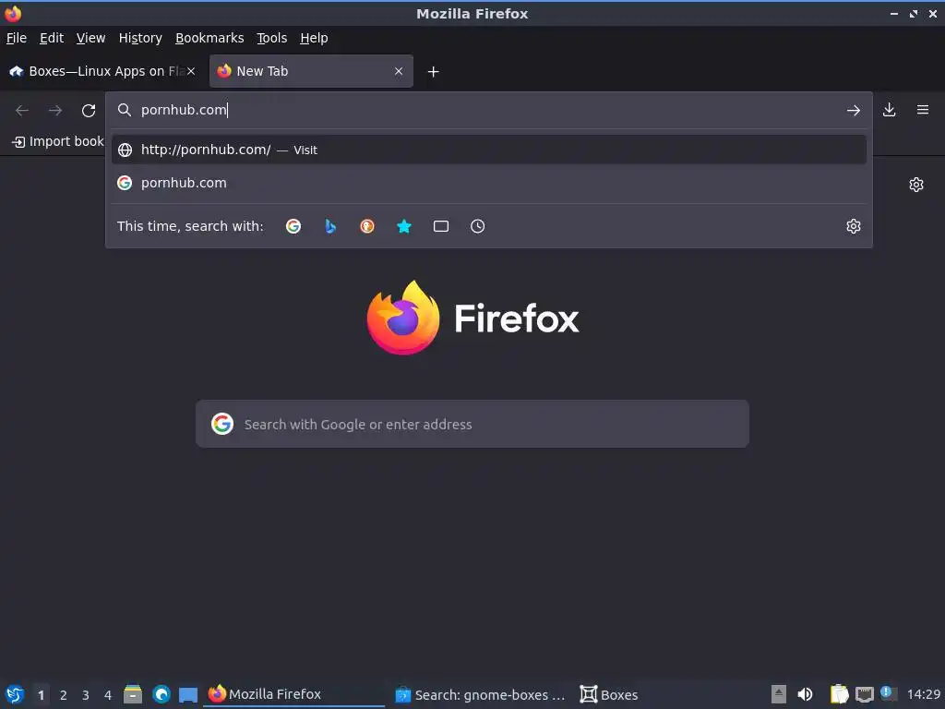Click the 14:29 clock in the panel
The image size is (945, 709).
pyautogui.click(x=924, y=694)
